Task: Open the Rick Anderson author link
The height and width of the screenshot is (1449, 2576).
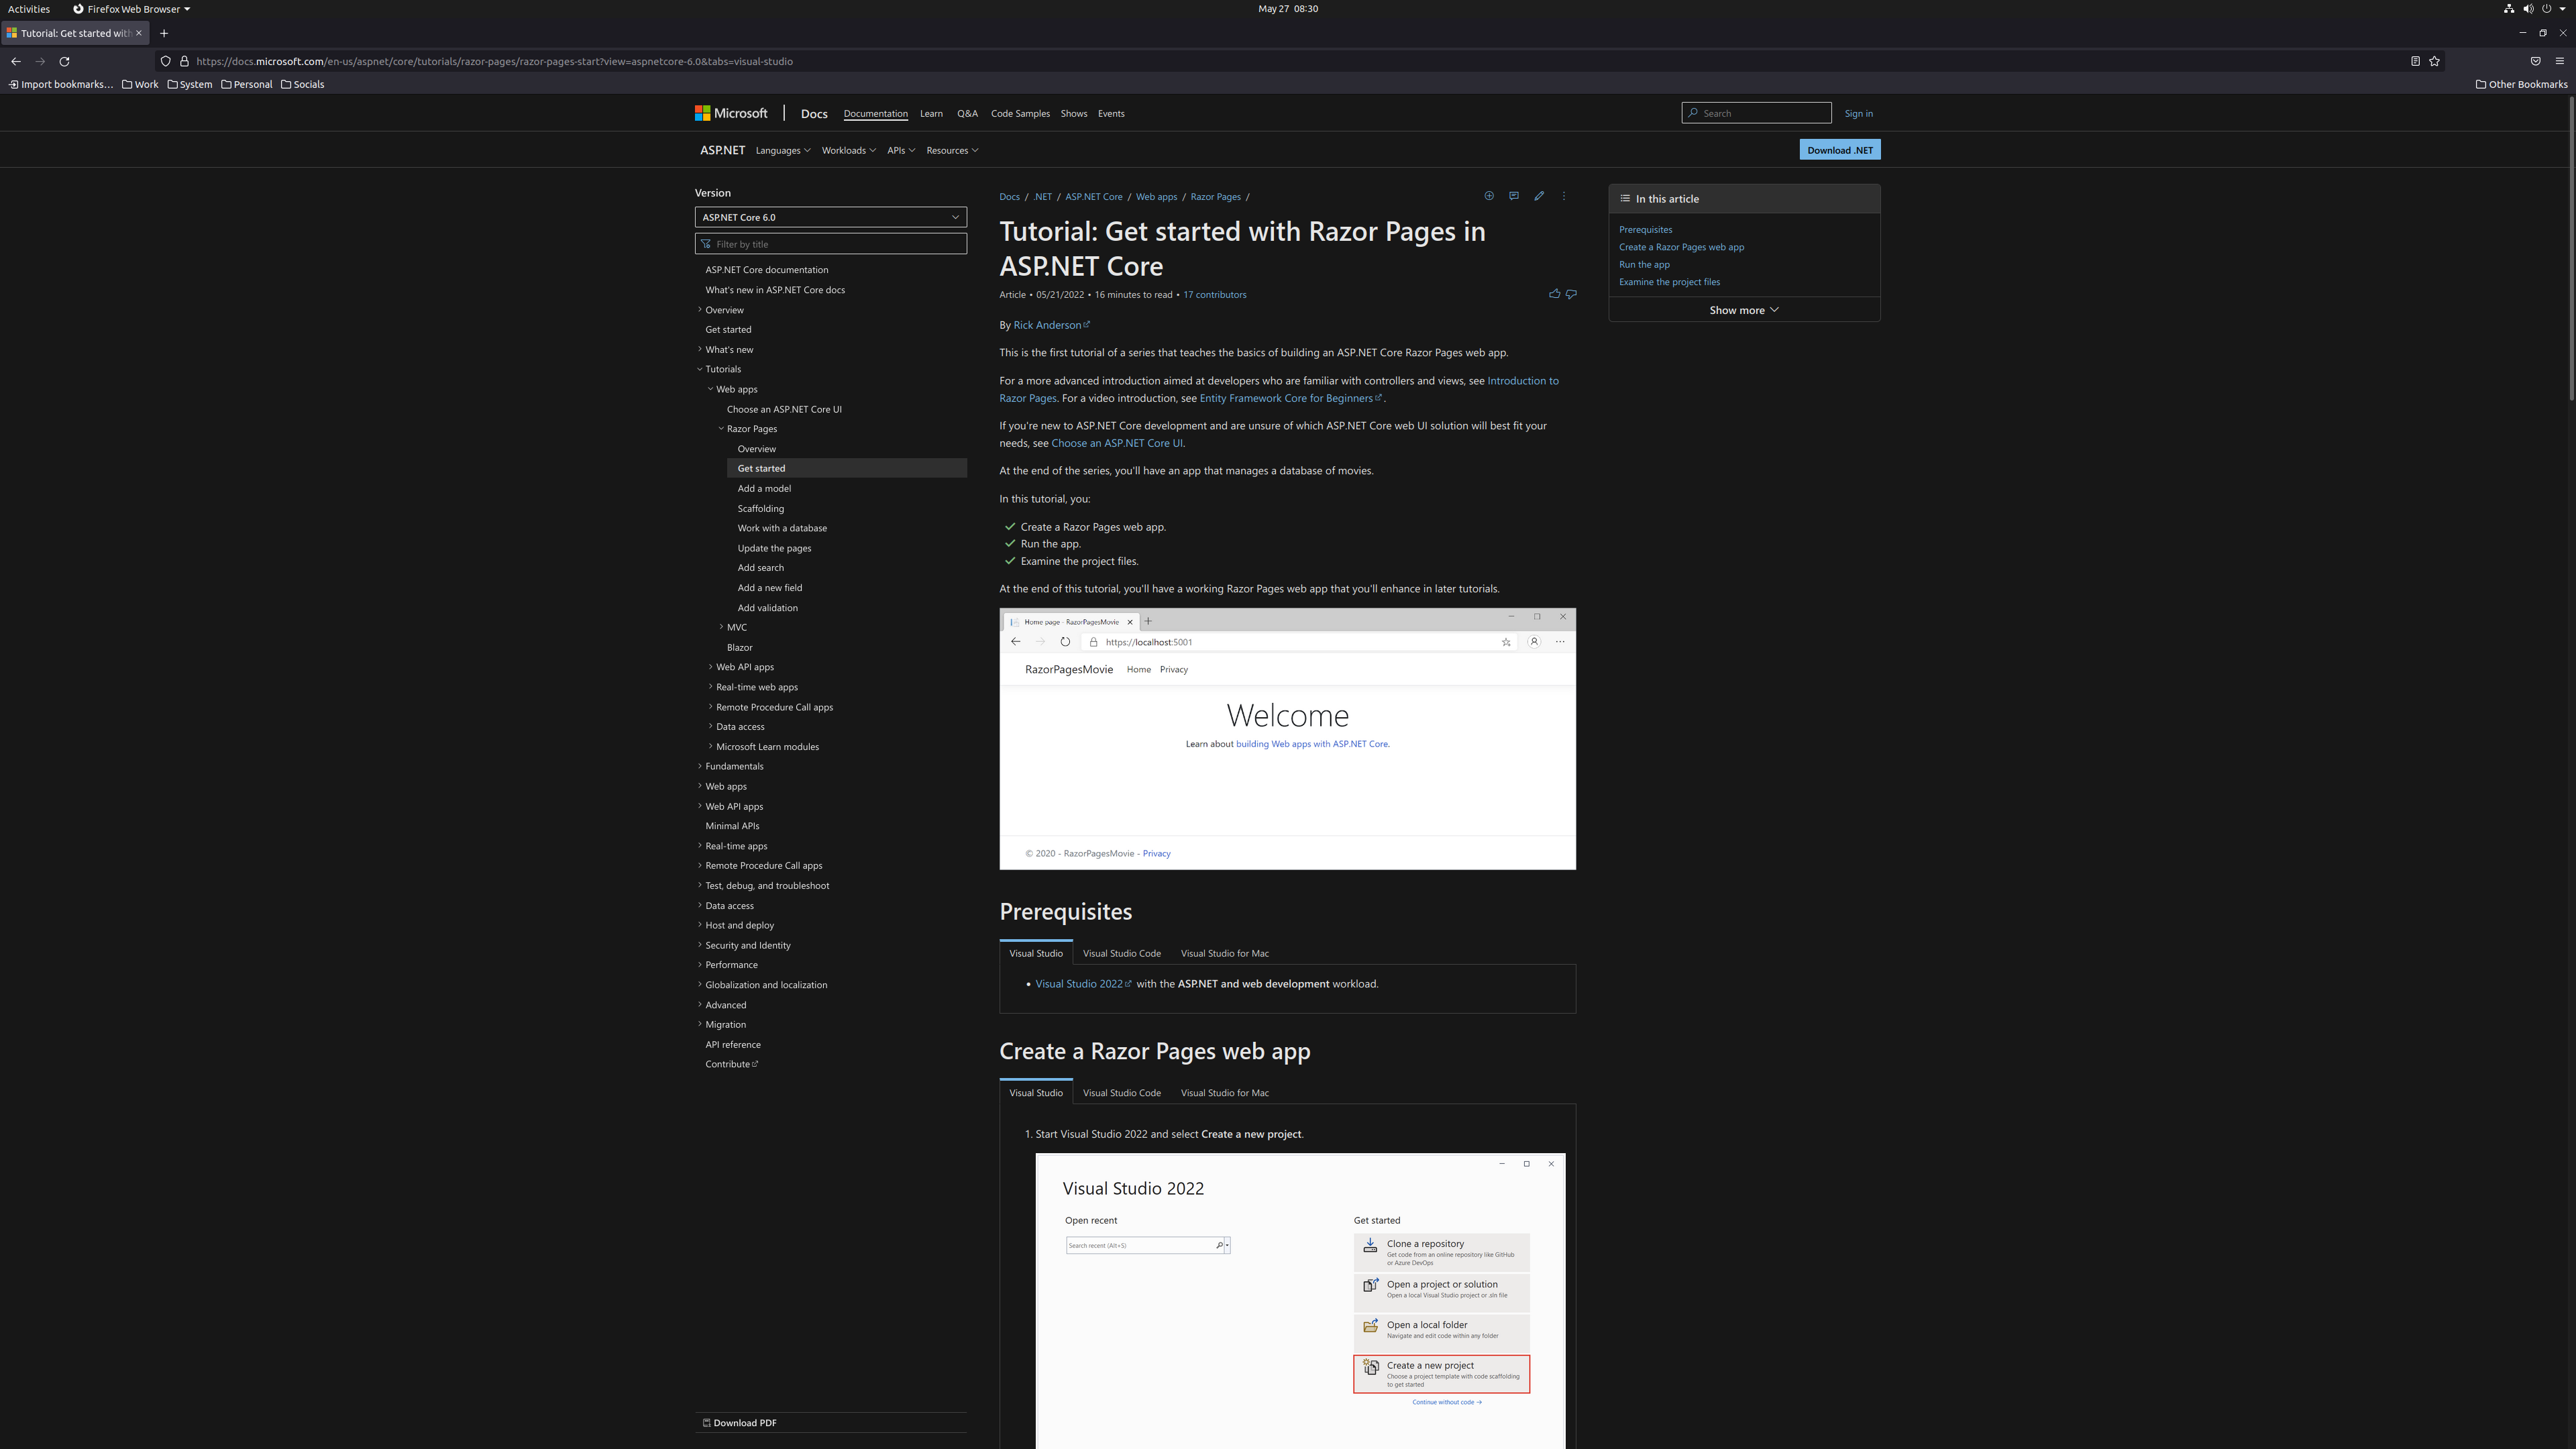Action: tap(1051, 325)
